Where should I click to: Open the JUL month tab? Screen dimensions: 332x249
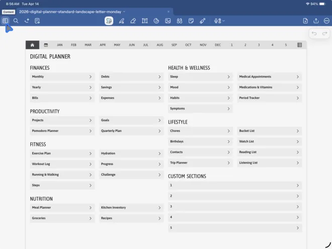pyautogui.click(x=146, y=45)
